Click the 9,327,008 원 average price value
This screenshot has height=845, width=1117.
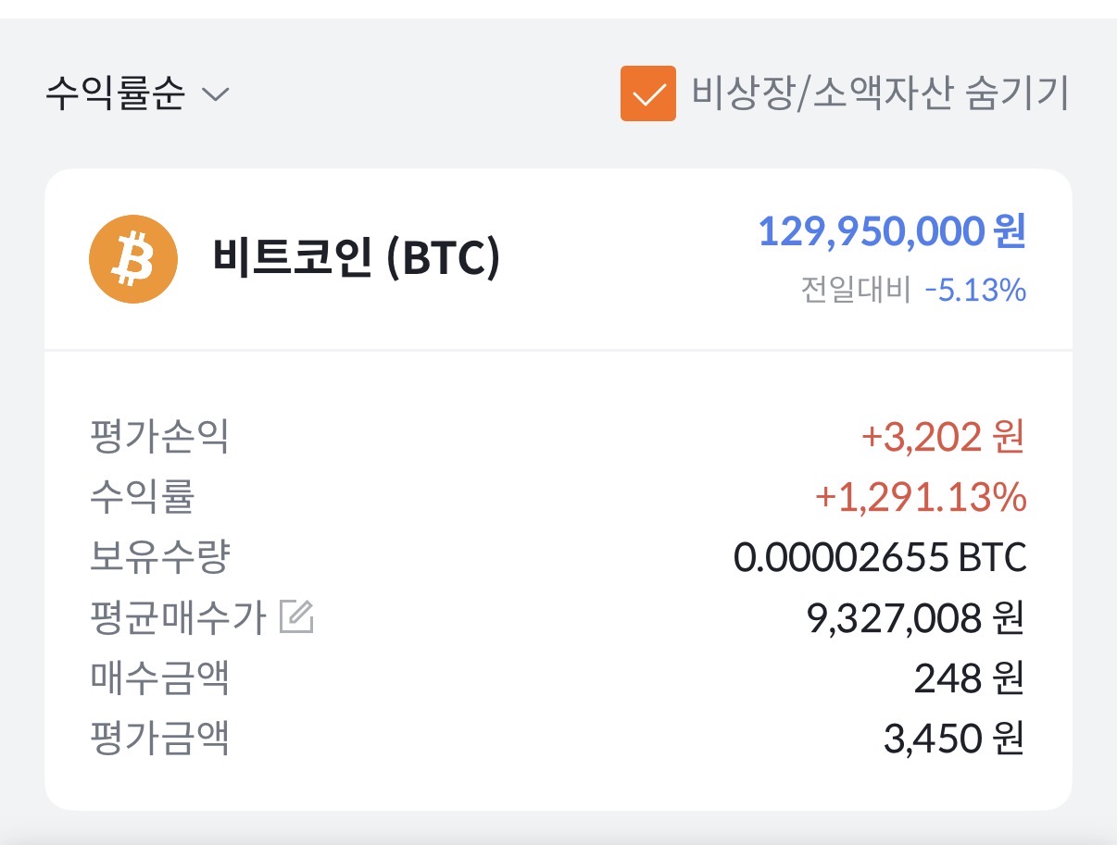tap(916, 617)
